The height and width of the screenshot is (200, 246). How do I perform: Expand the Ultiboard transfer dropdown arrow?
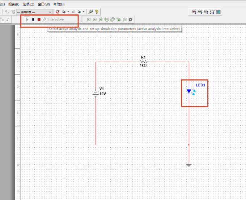pos(68,12)
